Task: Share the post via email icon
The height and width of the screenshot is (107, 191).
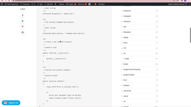Action: click(x=23, y=32)
